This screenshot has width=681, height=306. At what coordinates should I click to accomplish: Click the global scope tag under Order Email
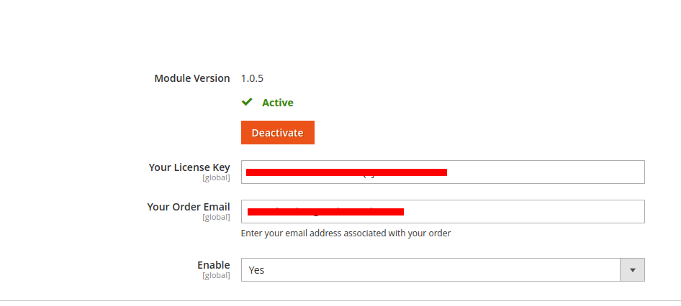point(216,217)
